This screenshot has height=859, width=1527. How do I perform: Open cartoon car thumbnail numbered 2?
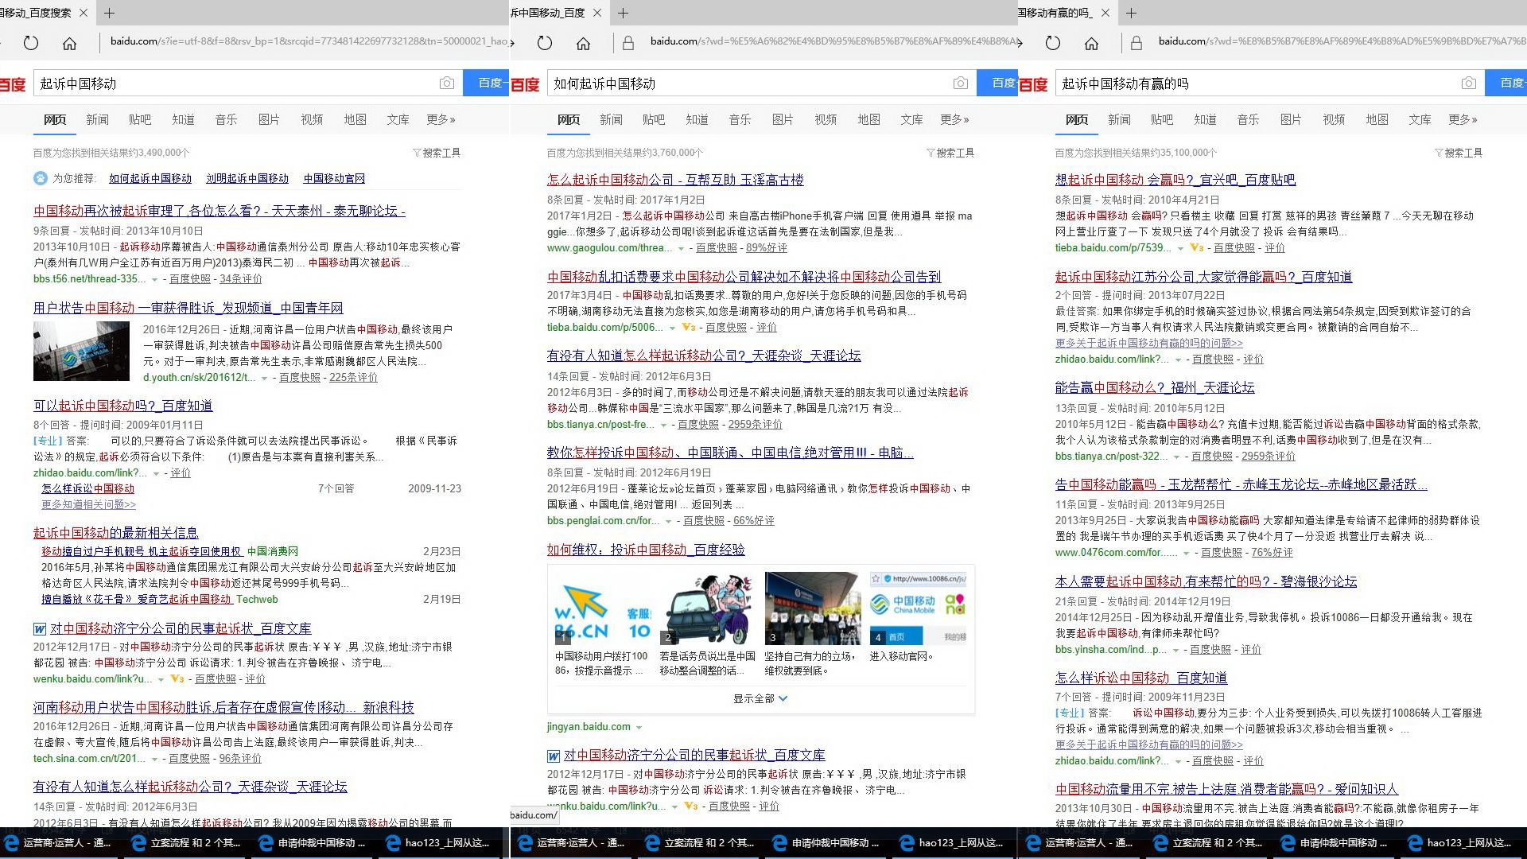[x=707, y=608]
